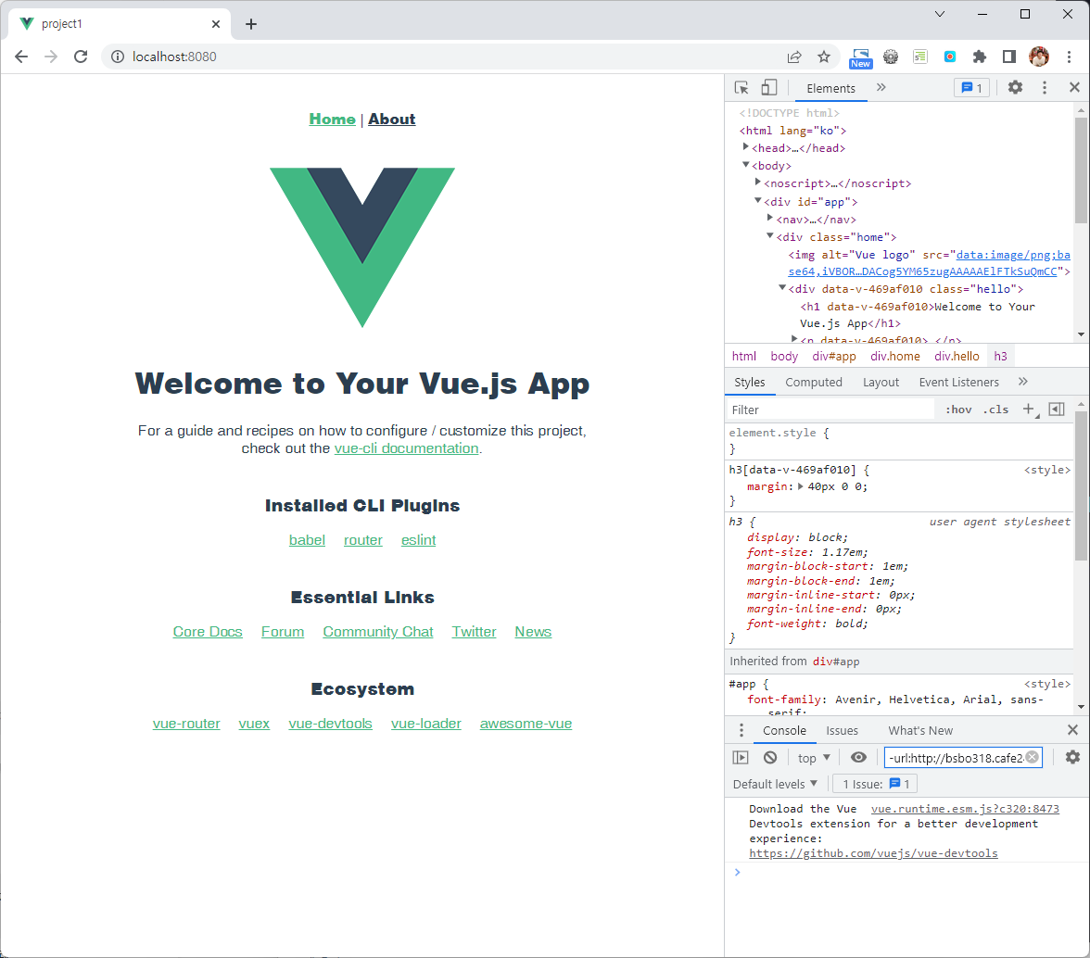Clear the console filter text
The height and width of the screenshot is (958, 1090).
pos(1033,757)
